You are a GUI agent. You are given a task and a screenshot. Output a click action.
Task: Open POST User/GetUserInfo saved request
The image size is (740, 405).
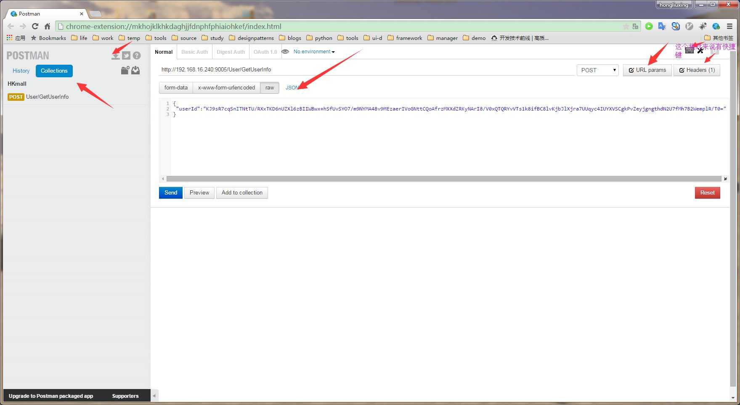38,97
